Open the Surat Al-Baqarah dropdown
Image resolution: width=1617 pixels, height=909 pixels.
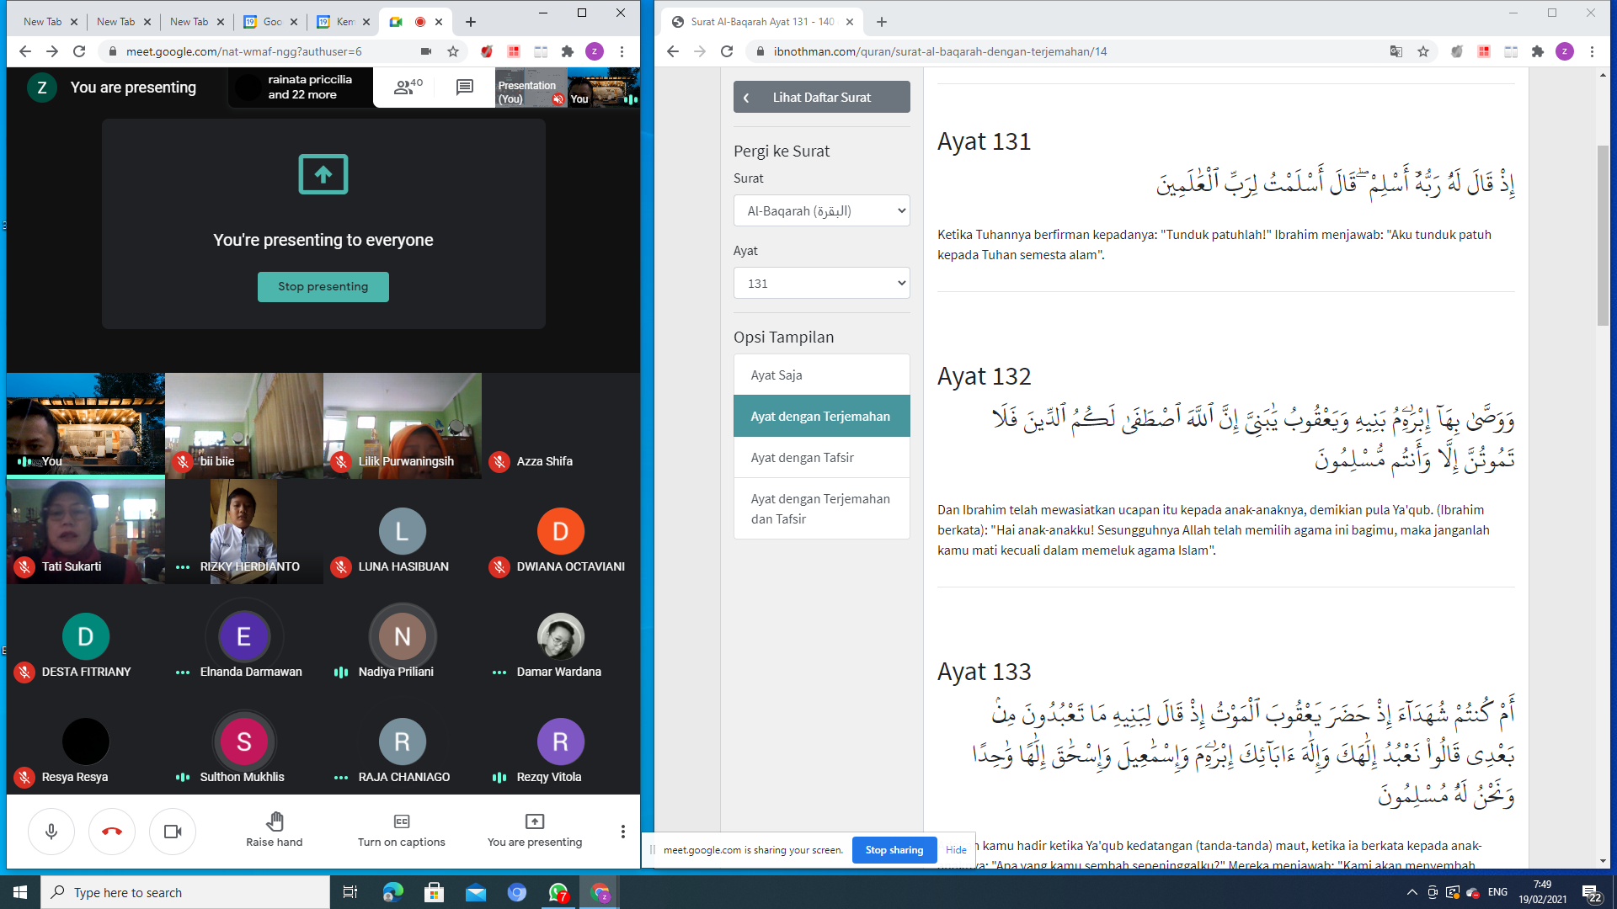pos(821,211)
